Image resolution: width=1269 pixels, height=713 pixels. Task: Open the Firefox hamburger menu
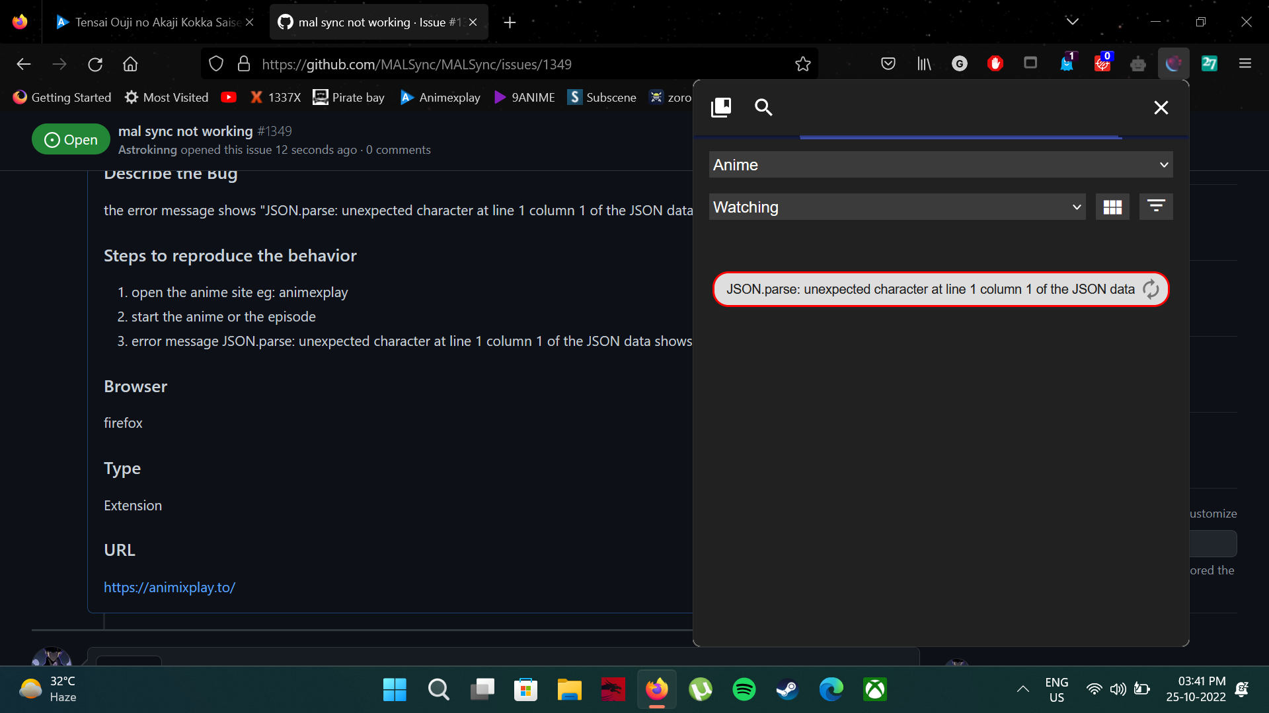click(x=1245, y=63)
